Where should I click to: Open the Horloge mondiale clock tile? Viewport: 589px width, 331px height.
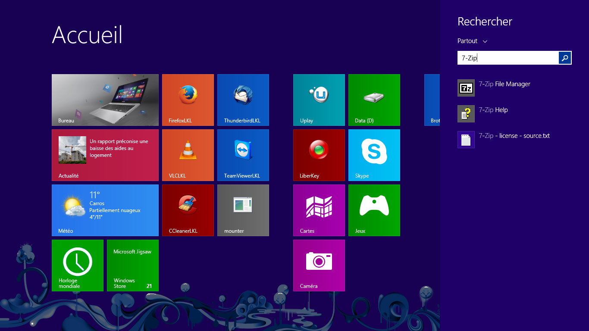(78, 265)
